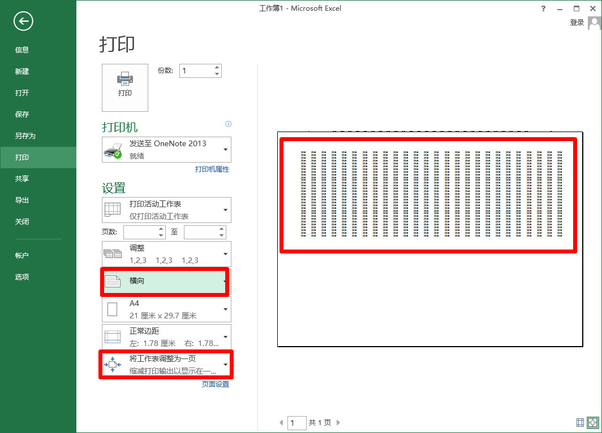Open the 打印机属性 link
The image size is (602, 433).
click(212, 169)
